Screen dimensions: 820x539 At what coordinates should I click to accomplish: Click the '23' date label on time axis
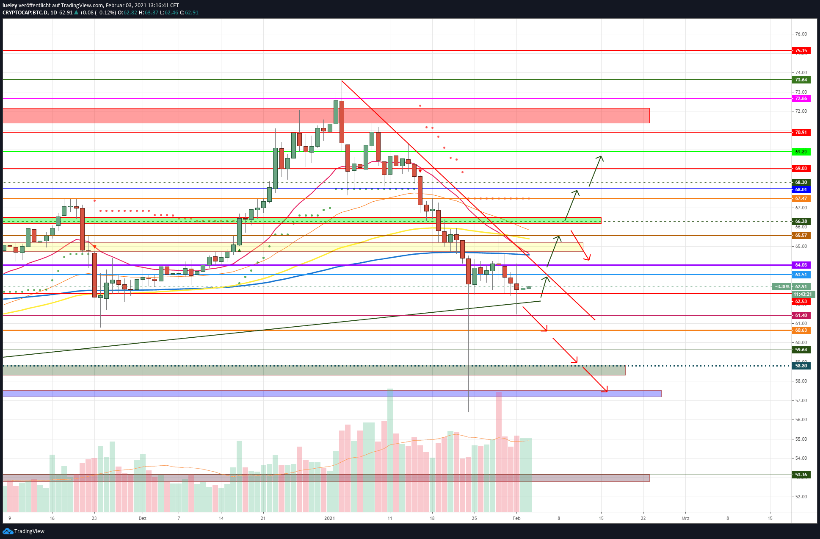94,518
